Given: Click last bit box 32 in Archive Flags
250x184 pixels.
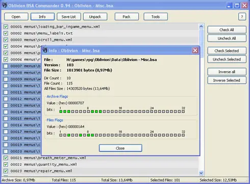Looking at the screenshot, I should coord(183,111).
